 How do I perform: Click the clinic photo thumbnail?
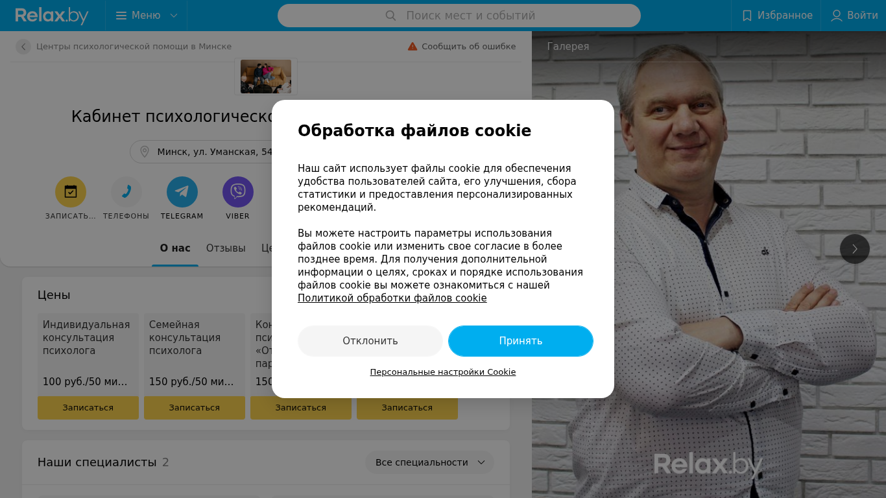[266, 77]
